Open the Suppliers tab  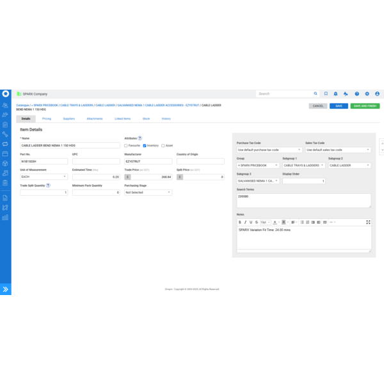(68, 118)
